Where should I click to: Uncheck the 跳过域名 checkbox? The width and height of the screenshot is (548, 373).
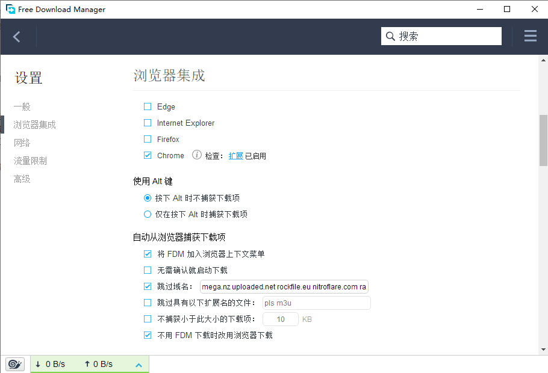(148, 286)
